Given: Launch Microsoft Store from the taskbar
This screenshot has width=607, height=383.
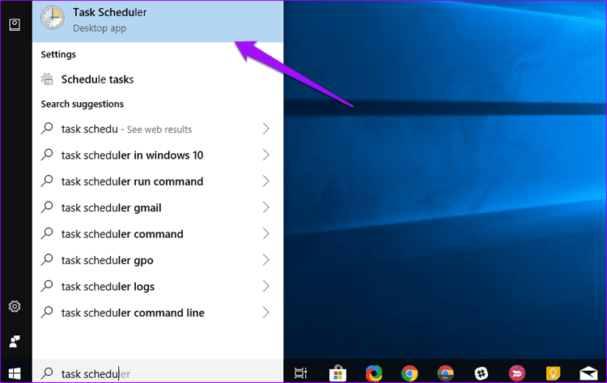Looking at the screenshot, I should point(337,373).
